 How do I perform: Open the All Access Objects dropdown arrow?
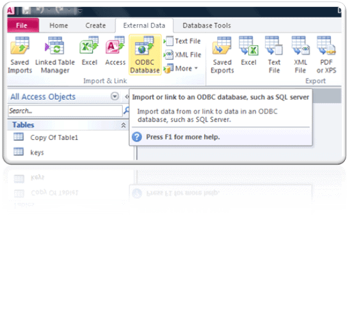click(115, 96)
